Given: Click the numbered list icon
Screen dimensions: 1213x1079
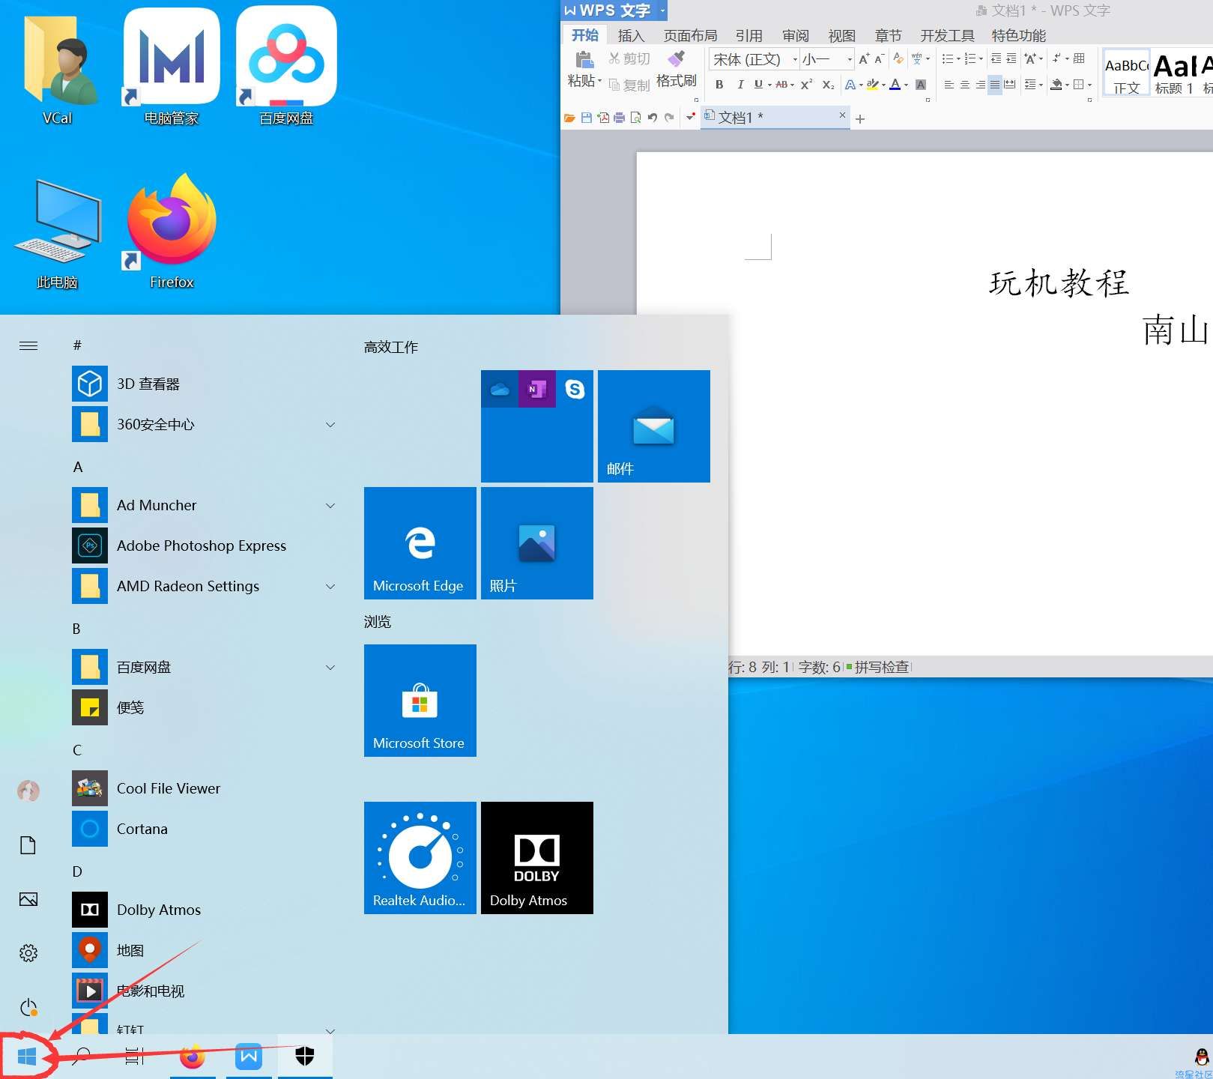Looking at the screenshot, I should 970,58.
